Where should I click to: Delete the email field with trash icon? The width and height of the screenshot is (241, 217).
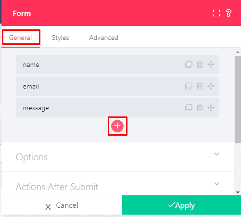(x=200, y=86)
